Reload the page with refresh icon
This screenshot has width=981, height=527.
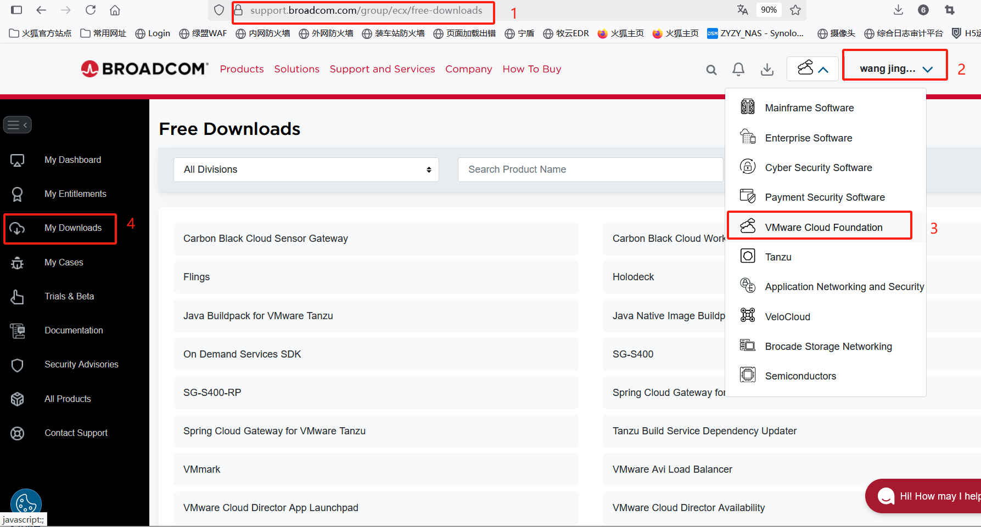tap(91, 10)
